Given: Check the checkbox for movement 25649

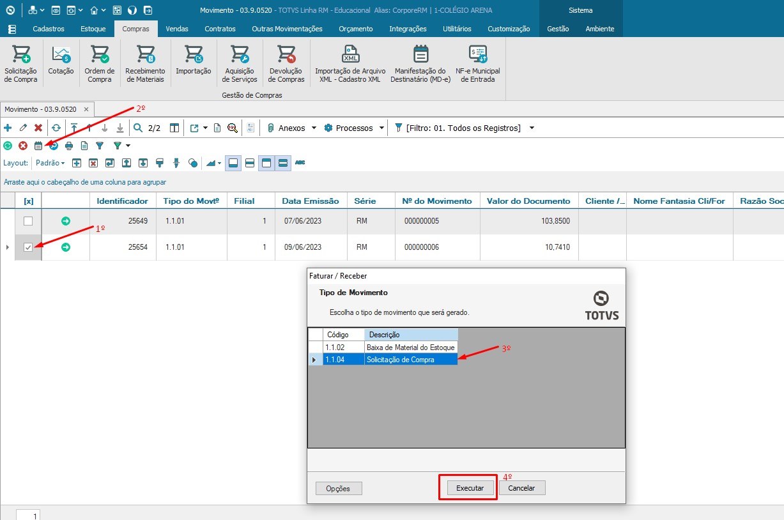Looking at the screenshot, I should [27, 220].
